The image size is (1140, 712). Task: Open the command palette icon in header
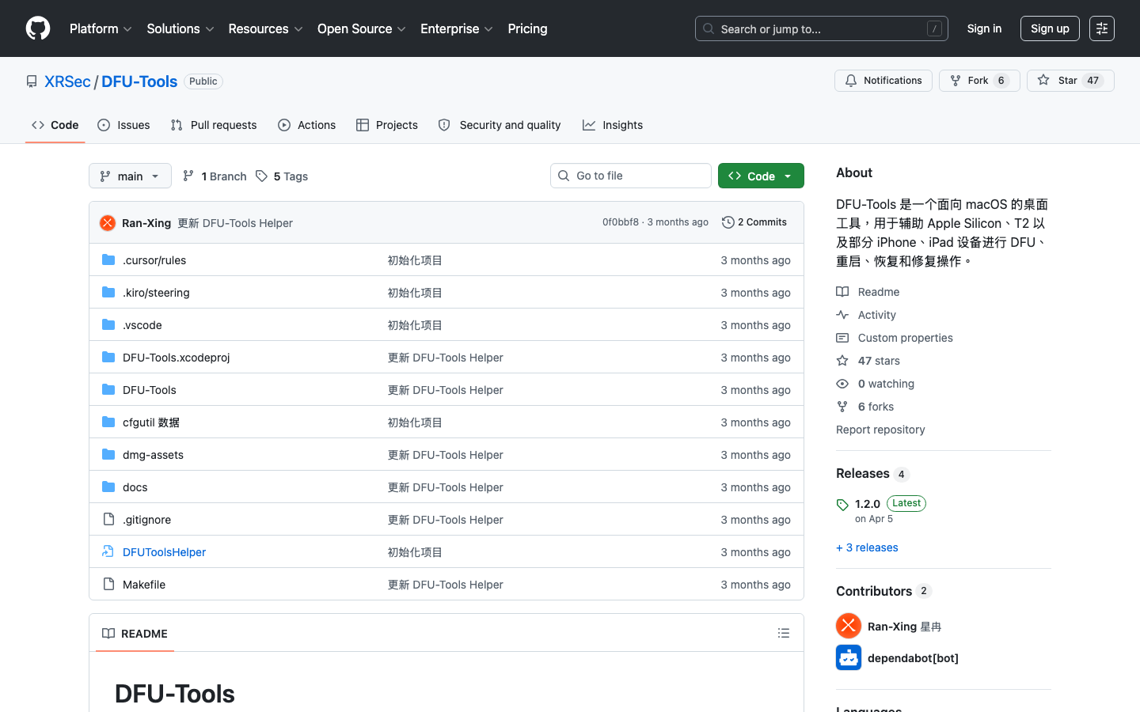click(1102, 28)
